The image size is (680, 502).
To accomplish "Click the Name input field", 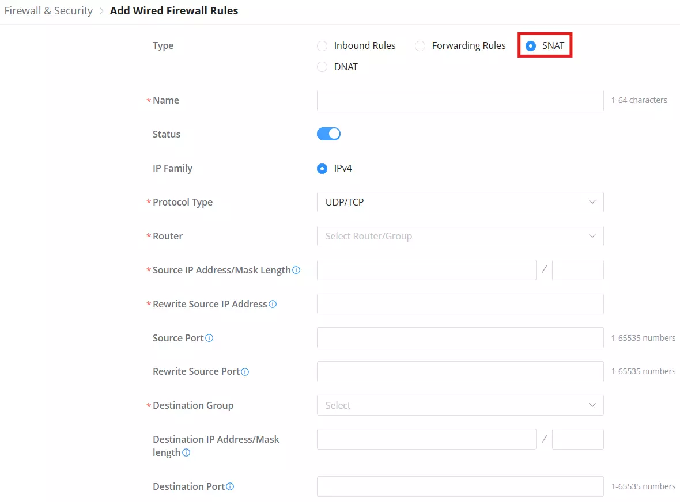I will (460, 101).
